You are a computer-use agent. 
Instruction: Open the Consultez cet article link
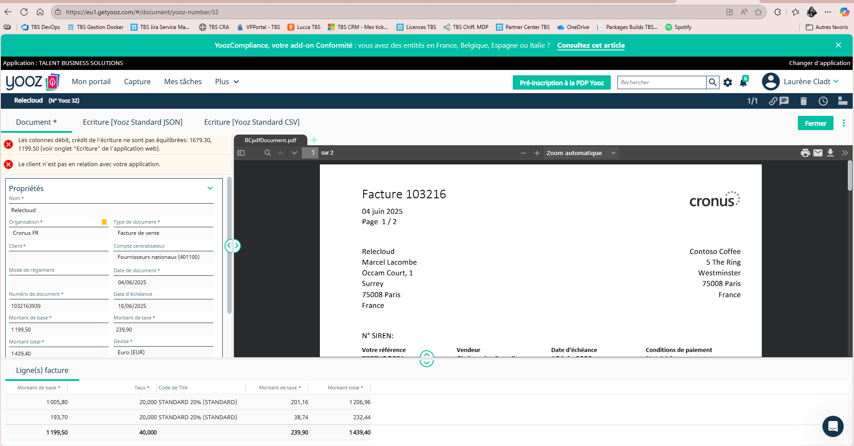click(591, 45)
